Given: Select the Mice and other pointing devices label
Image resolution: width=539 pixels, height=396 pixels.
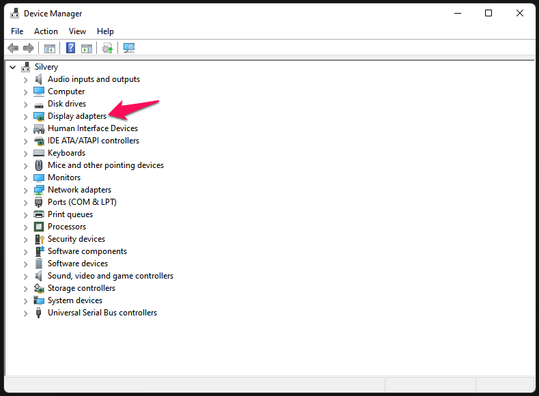Looking at the screenshot, I should pos(106,165).
